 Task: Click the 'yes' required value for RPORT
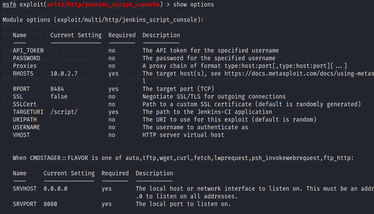point(113,89)
